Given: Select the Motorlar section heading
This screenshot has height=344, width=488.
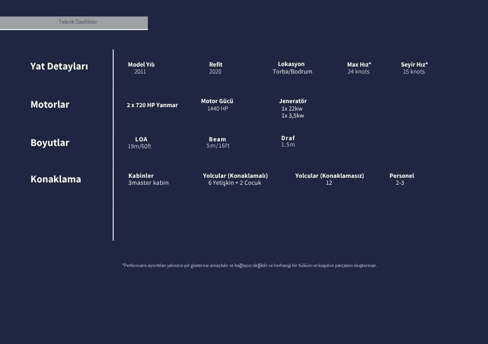Looking at the screenshot, I should tap(50, 104).
